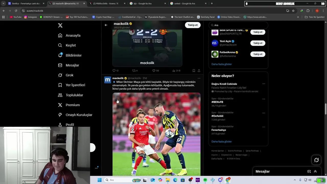Image resolution: width=327 pixels, height=184 pixels.
Task: Reload the page
Action: pos(16,11)
